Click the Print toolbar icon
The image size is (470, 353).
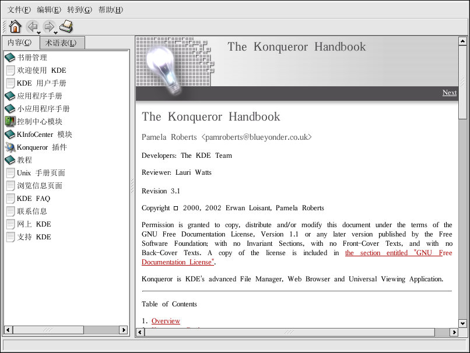(x=66, y=26)
